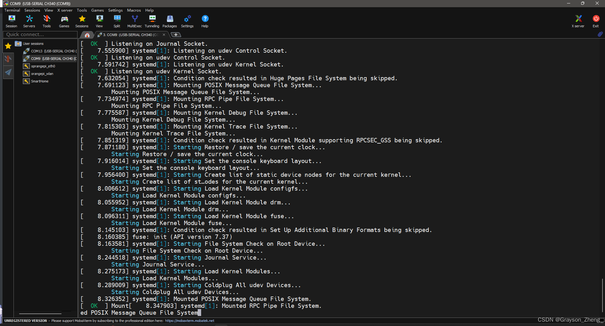
Task: Click the key icon beside SmartHome
Action: pos(26,81)
